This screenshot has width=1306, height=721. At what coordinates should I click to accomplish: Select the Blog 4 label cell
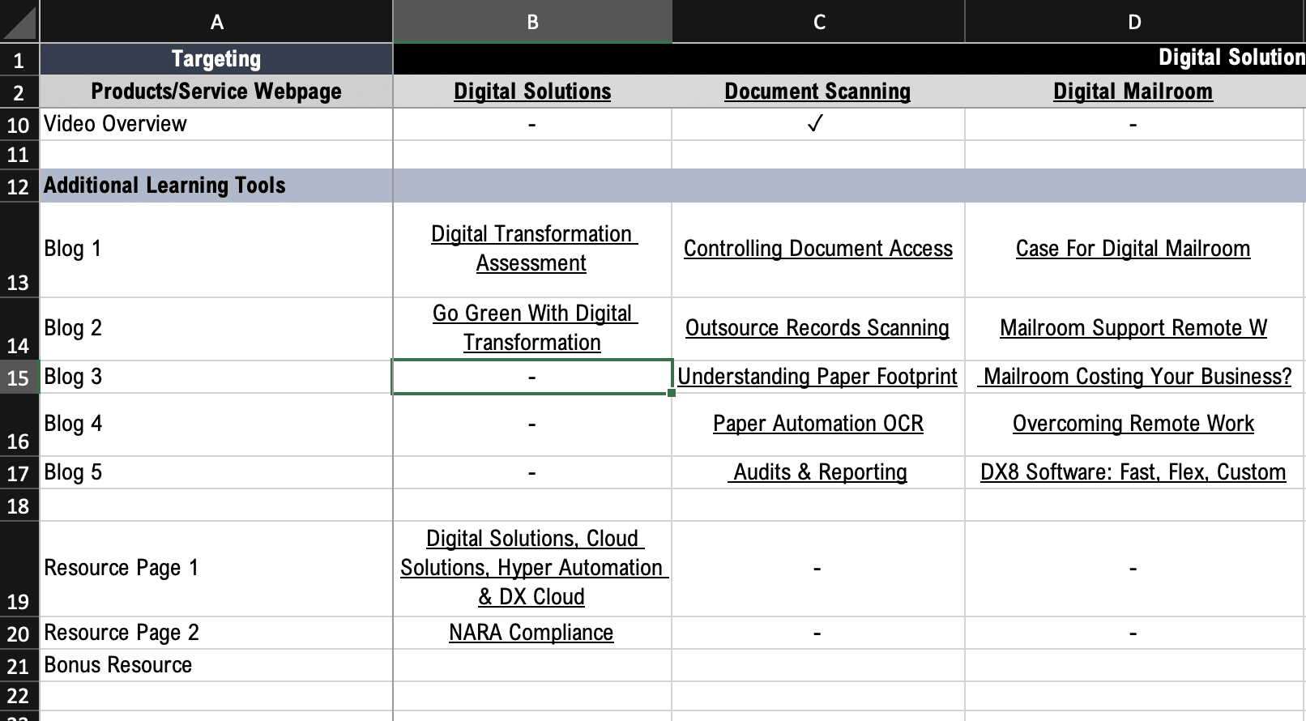click(x=216, y=424)
